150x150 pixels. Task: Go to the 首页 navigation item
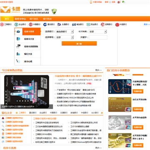coord(7,19)
